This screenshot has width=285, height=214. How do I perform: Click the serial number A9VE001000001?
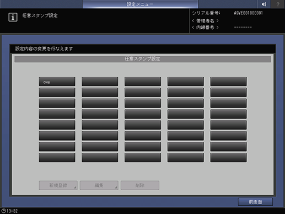(249, 13)
